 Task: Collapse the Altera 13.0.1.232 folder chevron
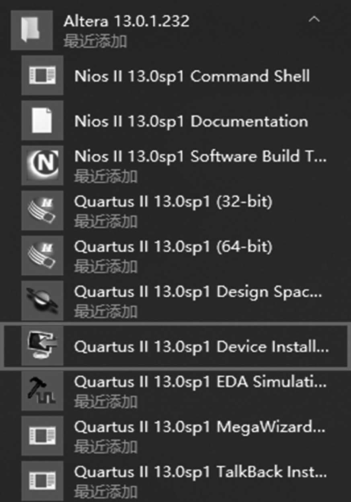[314, 20]
